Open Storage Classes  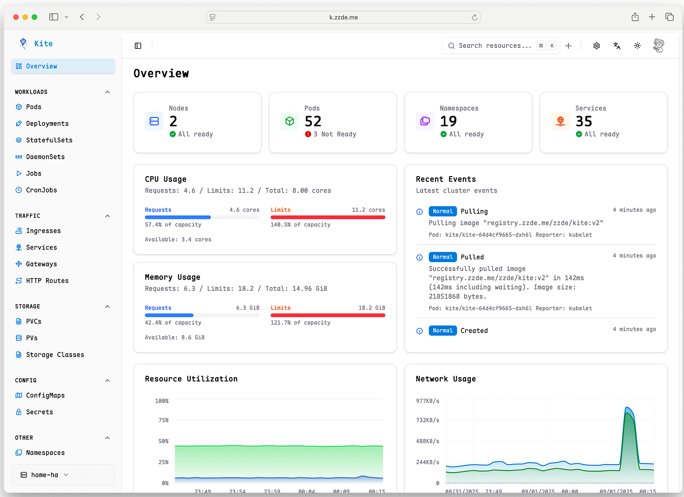[x=63, y=355]
